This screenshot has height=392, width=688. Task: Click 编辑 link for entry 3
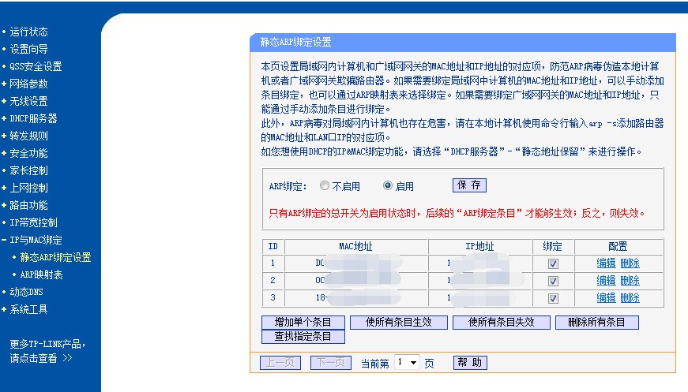[606, 298]
